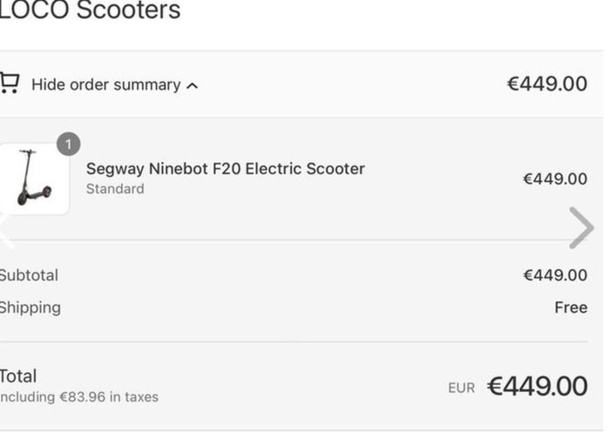The width and height of the screenshot is (610, 439).
Task: Click the Subtotal amount €449.00
Action: coord(555,275)
